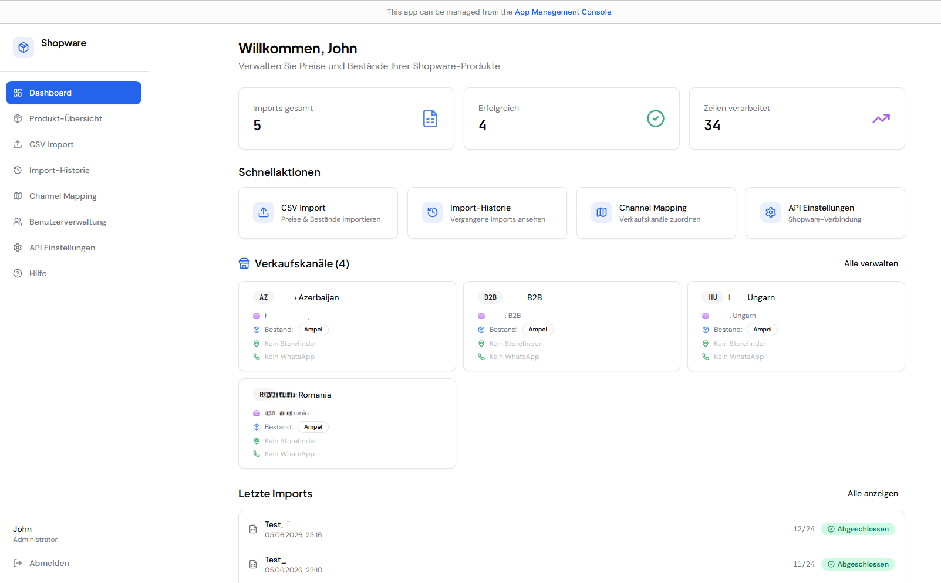The width and height of the screenshot is (941, 583).
Task: Click the HU country badge
Action: tap(713, 297)
